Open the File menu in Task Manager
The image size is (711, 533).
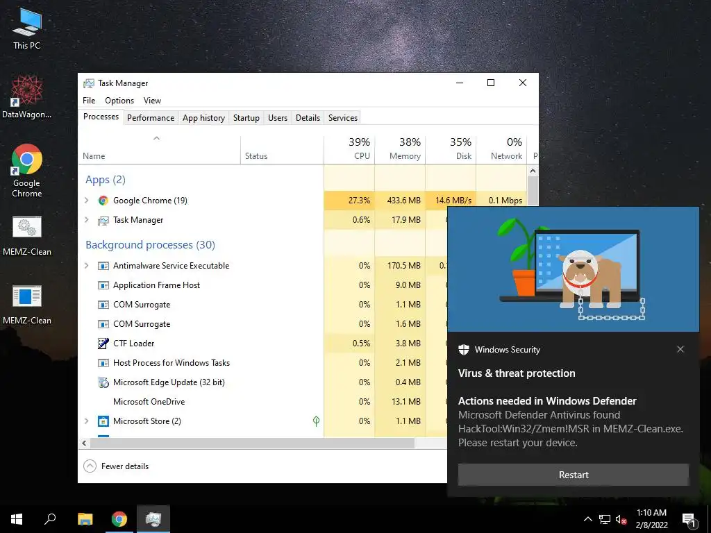(89, 101)
